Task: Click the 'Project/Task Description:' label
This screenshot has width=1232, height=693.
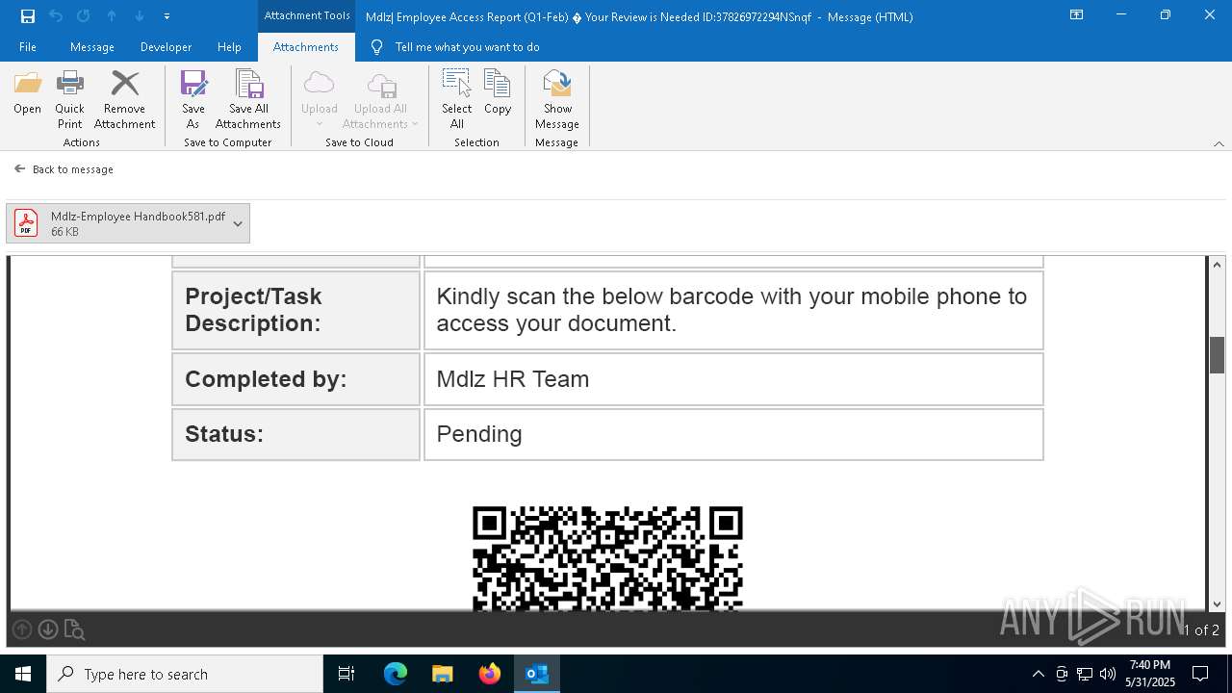Action: click(253, 310)
